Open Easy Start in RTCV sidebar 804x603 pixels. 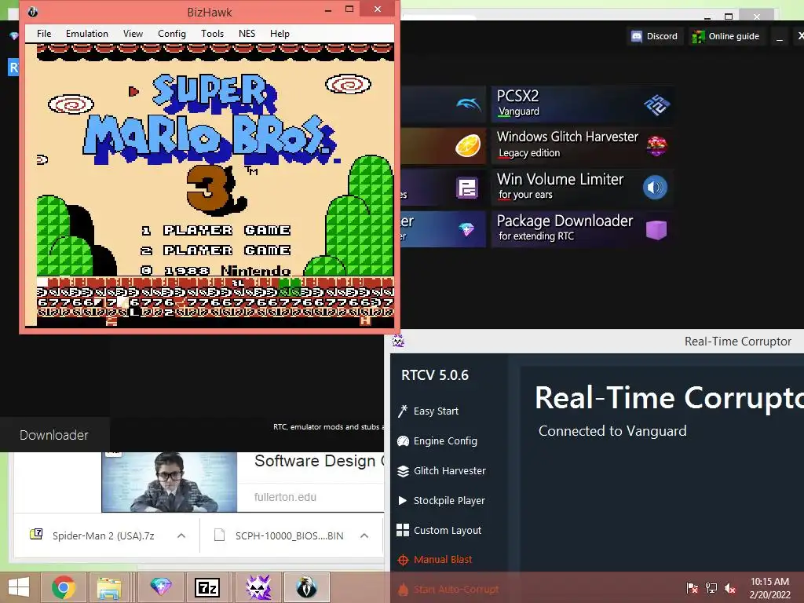coord(436,411)
